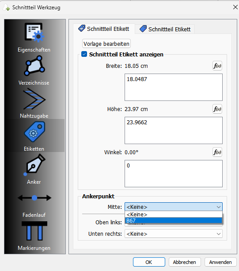Viewport: 239px width, 271px height.
Task: Uncheck Schnittteil Etikett anzeigen checkbox
Action: click(84, 54)
